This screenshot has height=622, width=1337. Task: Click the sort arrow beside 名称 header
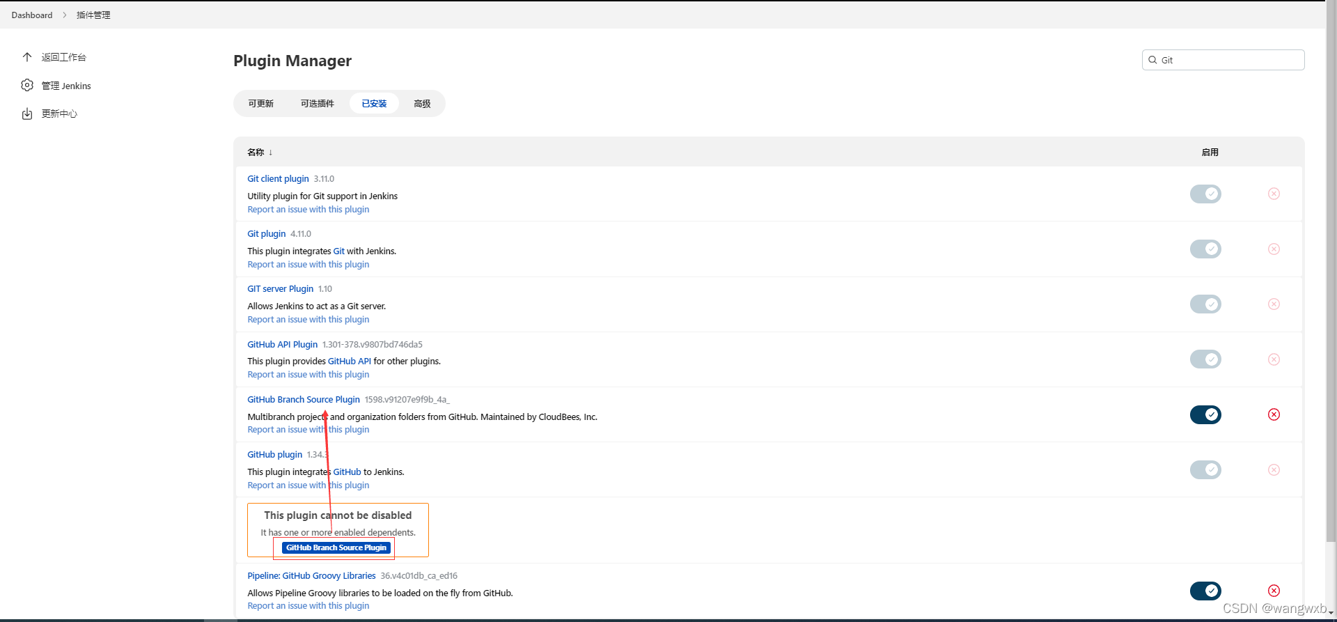tap(270, 153)
